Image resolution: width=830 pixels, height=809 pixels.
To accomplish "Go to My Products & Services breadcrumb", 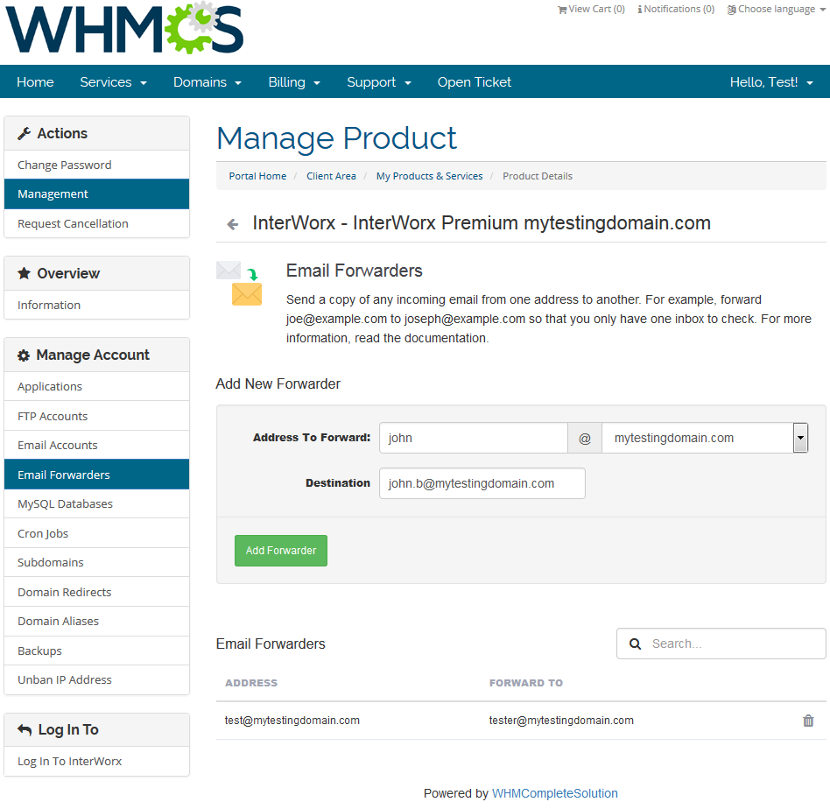I will [429, 176].
